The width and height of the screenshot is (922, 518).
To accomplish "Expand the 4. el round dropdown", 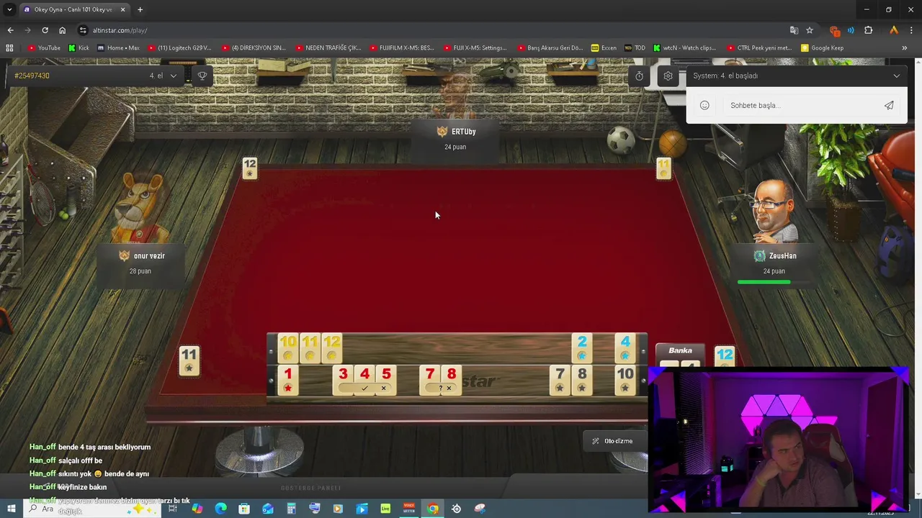I will tap(164, 76).
